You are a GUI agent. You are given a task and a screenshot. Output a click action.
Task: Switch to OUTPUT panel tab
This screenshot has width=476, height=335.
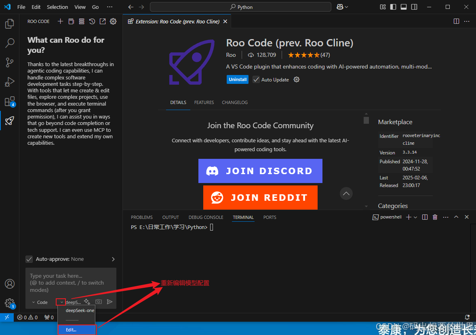[x=171, y=217]
